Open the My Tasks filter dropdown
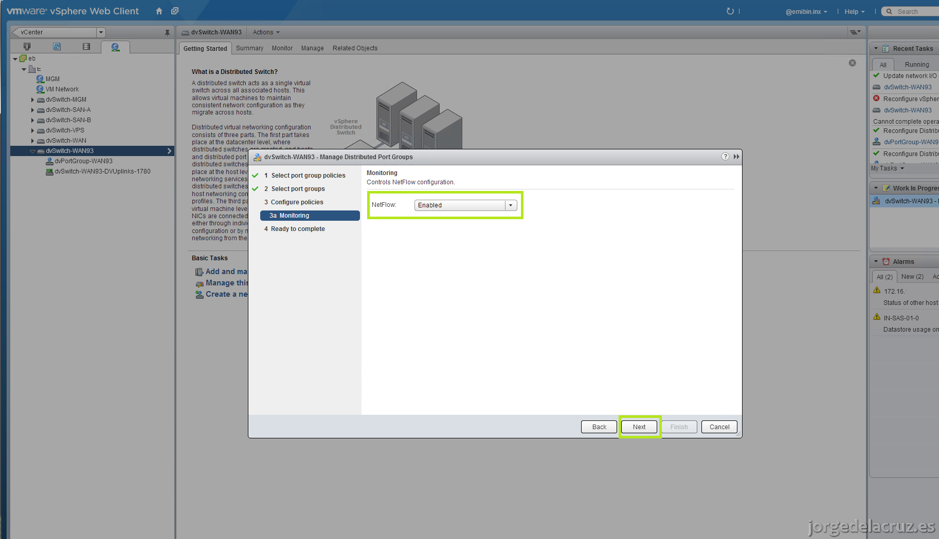Viewport: 939px width, 539px height. pyautogui.click(x=888, y=168)
